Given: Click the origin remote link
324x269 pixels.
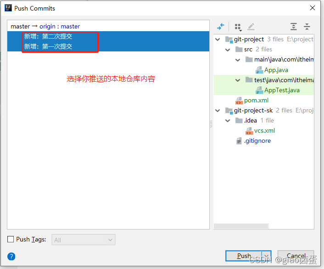Looking at the screenshot, I should coord(47,27).
